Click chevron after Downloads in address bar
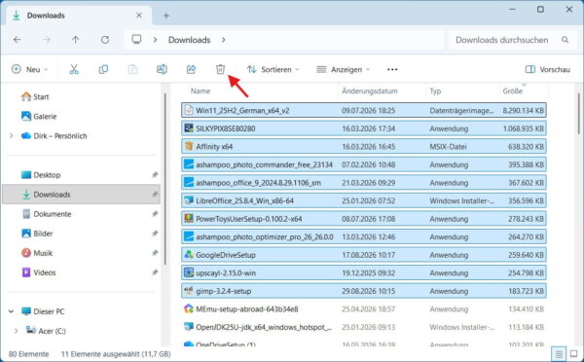 click(x=224, y=40)
